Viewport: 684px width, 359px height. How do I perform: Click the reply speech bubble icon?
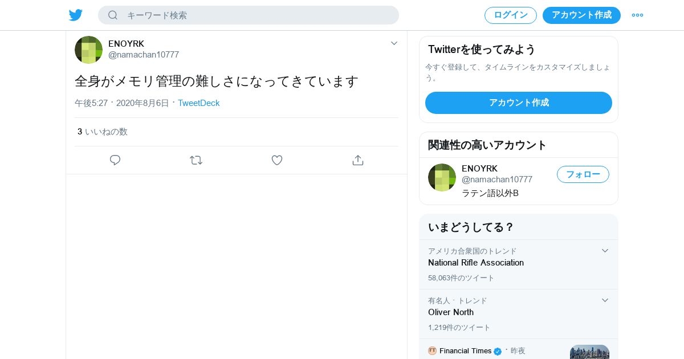tap(115, 160)
